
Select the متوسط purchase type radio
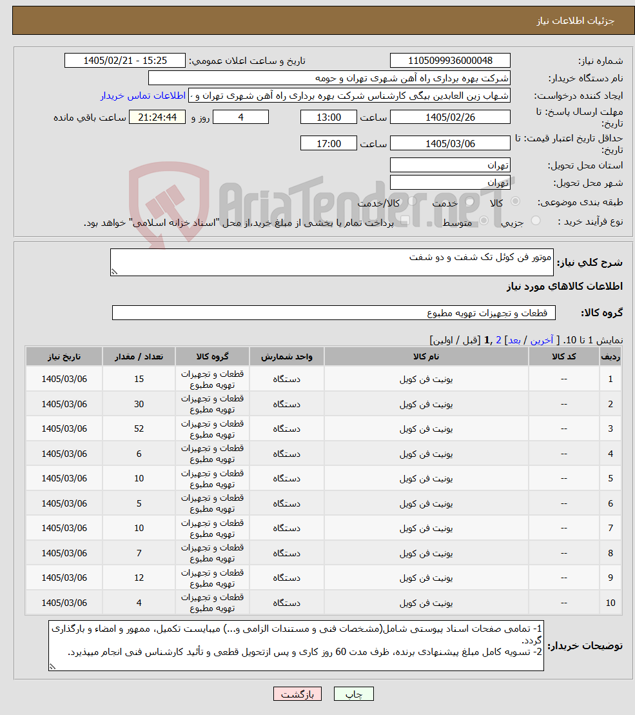[484, 221]
